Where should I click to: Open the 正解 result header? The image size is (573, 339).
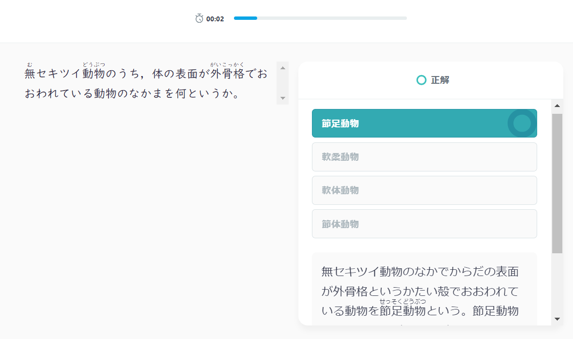pos(432,80)
